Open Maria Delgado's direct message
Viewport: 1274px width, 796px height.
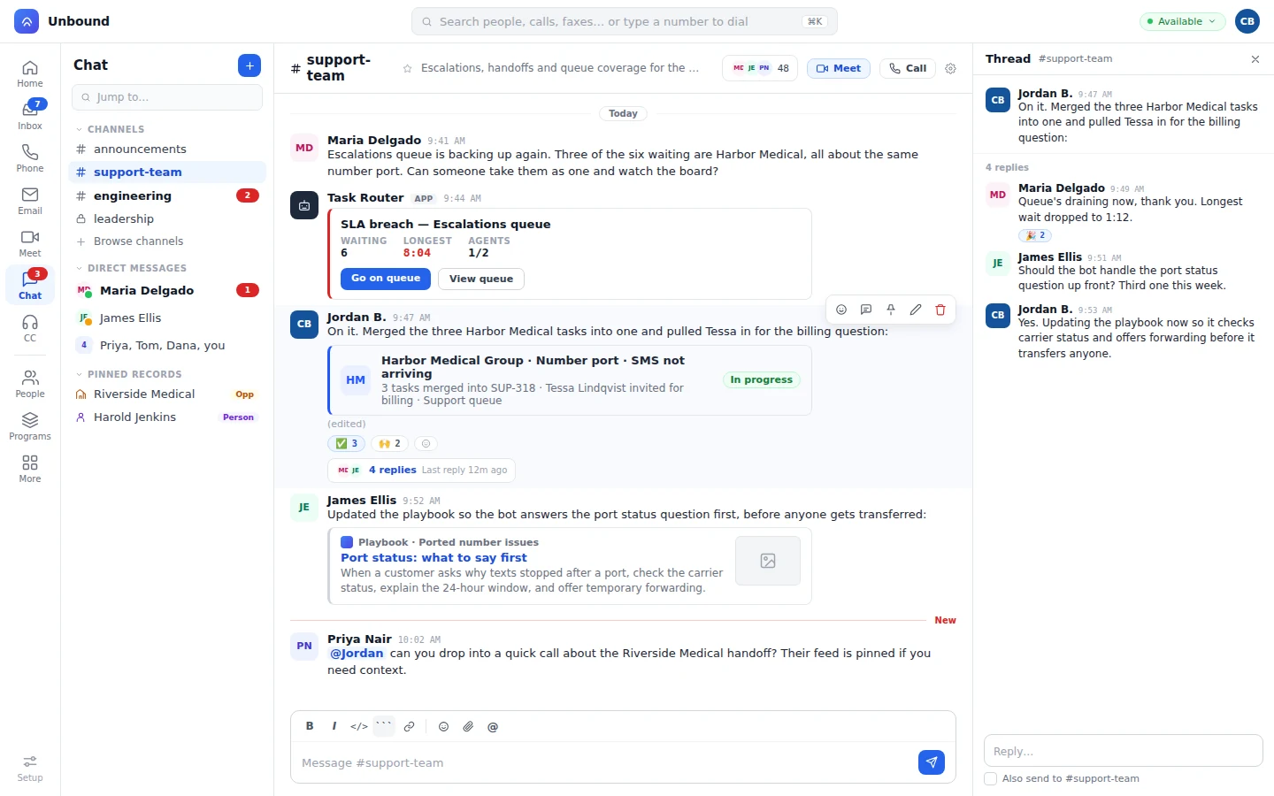coord(167,290)
